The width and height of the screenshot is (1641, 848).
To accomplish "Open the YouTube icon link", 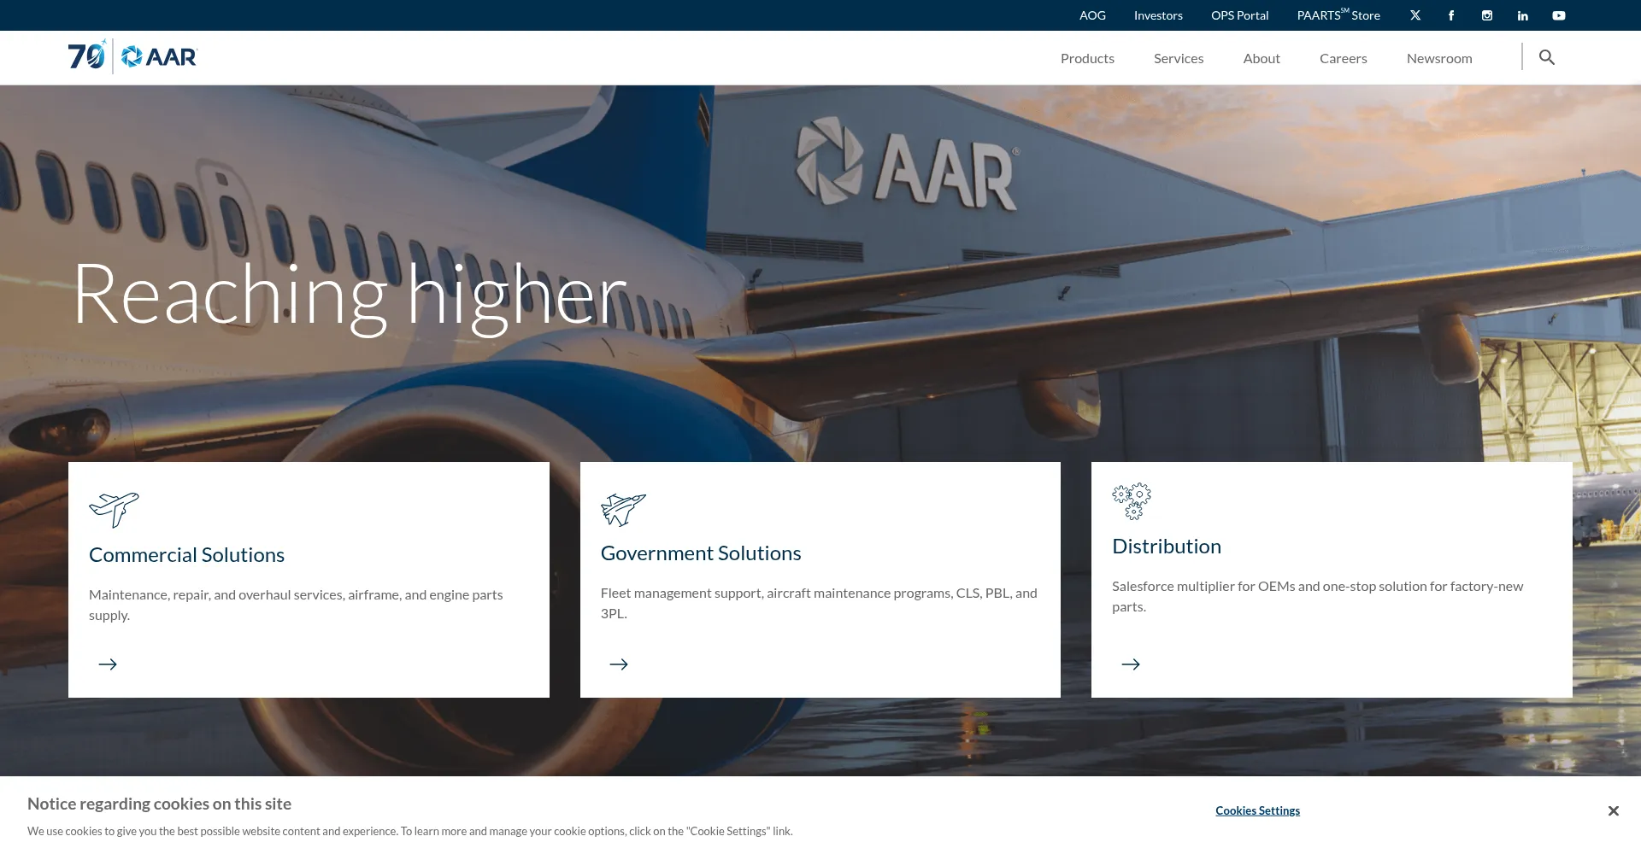I will (x=1559, y=15).
